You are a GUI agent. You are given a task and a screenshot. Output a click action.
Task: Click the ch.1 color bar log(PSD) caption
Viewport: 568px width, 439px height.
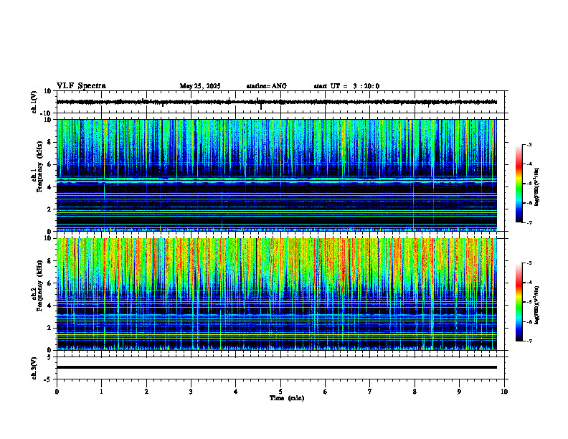click(537, 187)
